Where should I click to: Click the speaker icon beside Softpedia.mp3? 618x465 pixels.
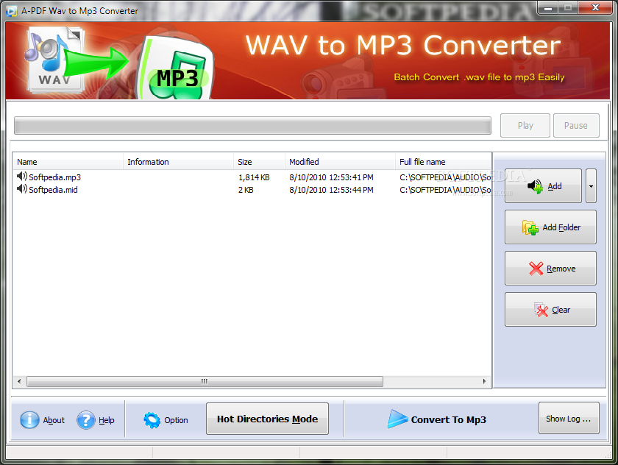[22, 177]
